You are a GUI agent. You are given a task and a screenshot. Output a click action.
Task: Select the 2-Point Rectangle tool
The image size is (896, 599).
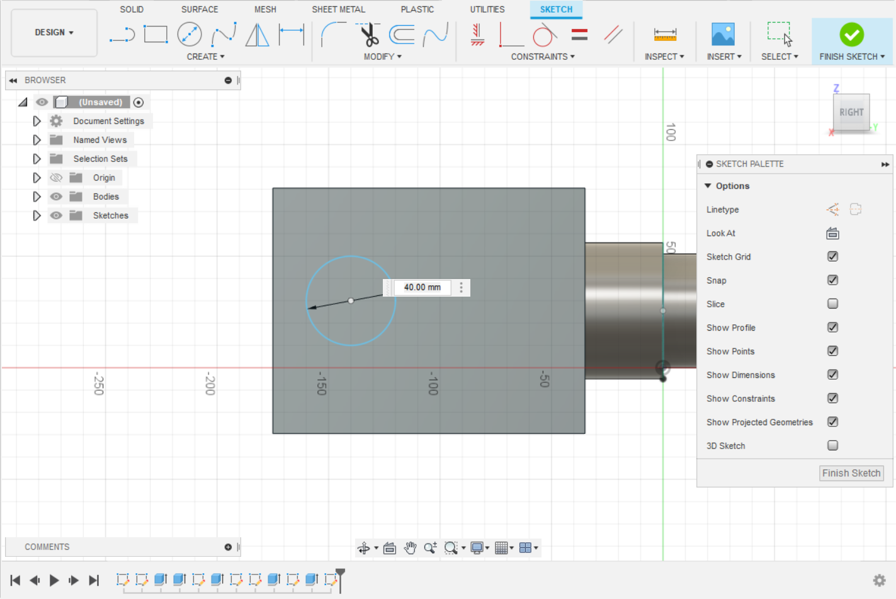[156, 35]
